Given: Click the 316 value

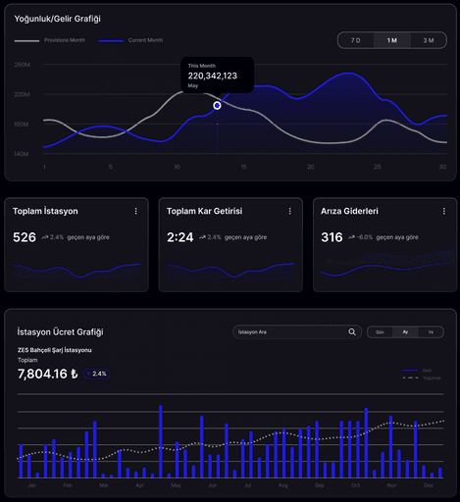Looking at the screenshot, I should pyautogui.click(x=332, y=237).
